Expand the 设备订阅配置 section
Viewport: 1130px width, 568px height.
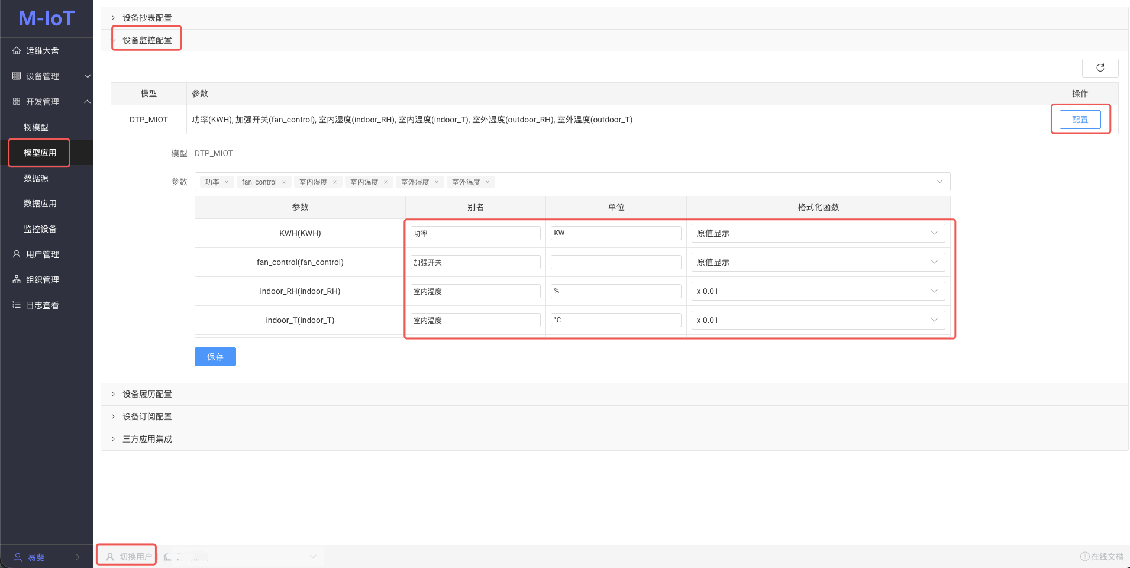[147, 417]
